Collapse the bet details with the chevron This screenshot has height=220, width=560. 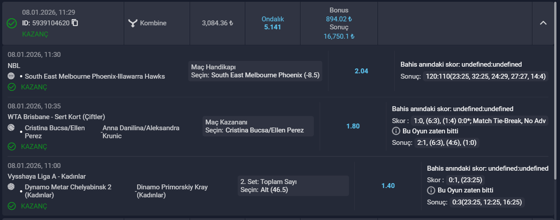pyautogui.click(x=543, y=23)
